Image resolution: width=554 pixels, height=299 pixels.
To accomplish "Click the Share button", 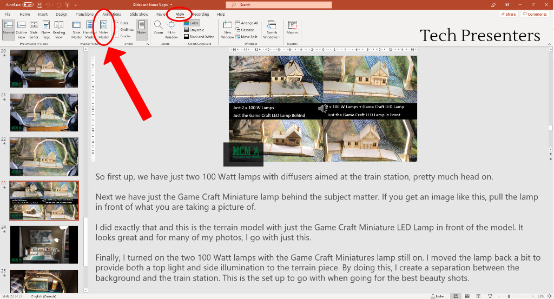I will [x=508, y=14].
